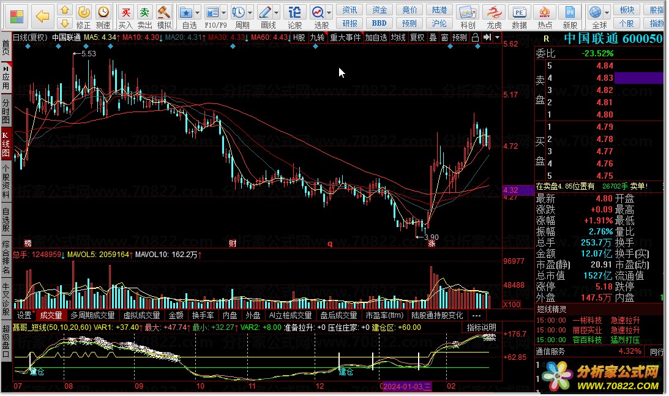Open the 热点 hot flame icon
This screenshot has height=396, width=669.
tap(545, 12)
